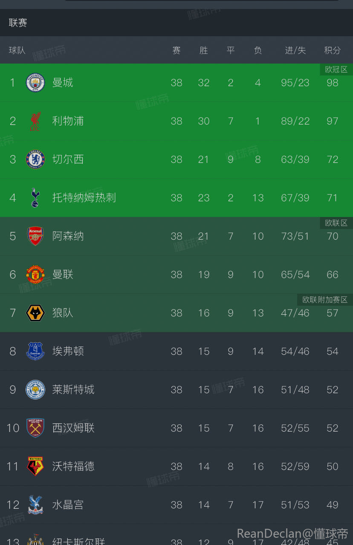
Task: Tap the Leicester City badge
Action: (x=35, y=390)
